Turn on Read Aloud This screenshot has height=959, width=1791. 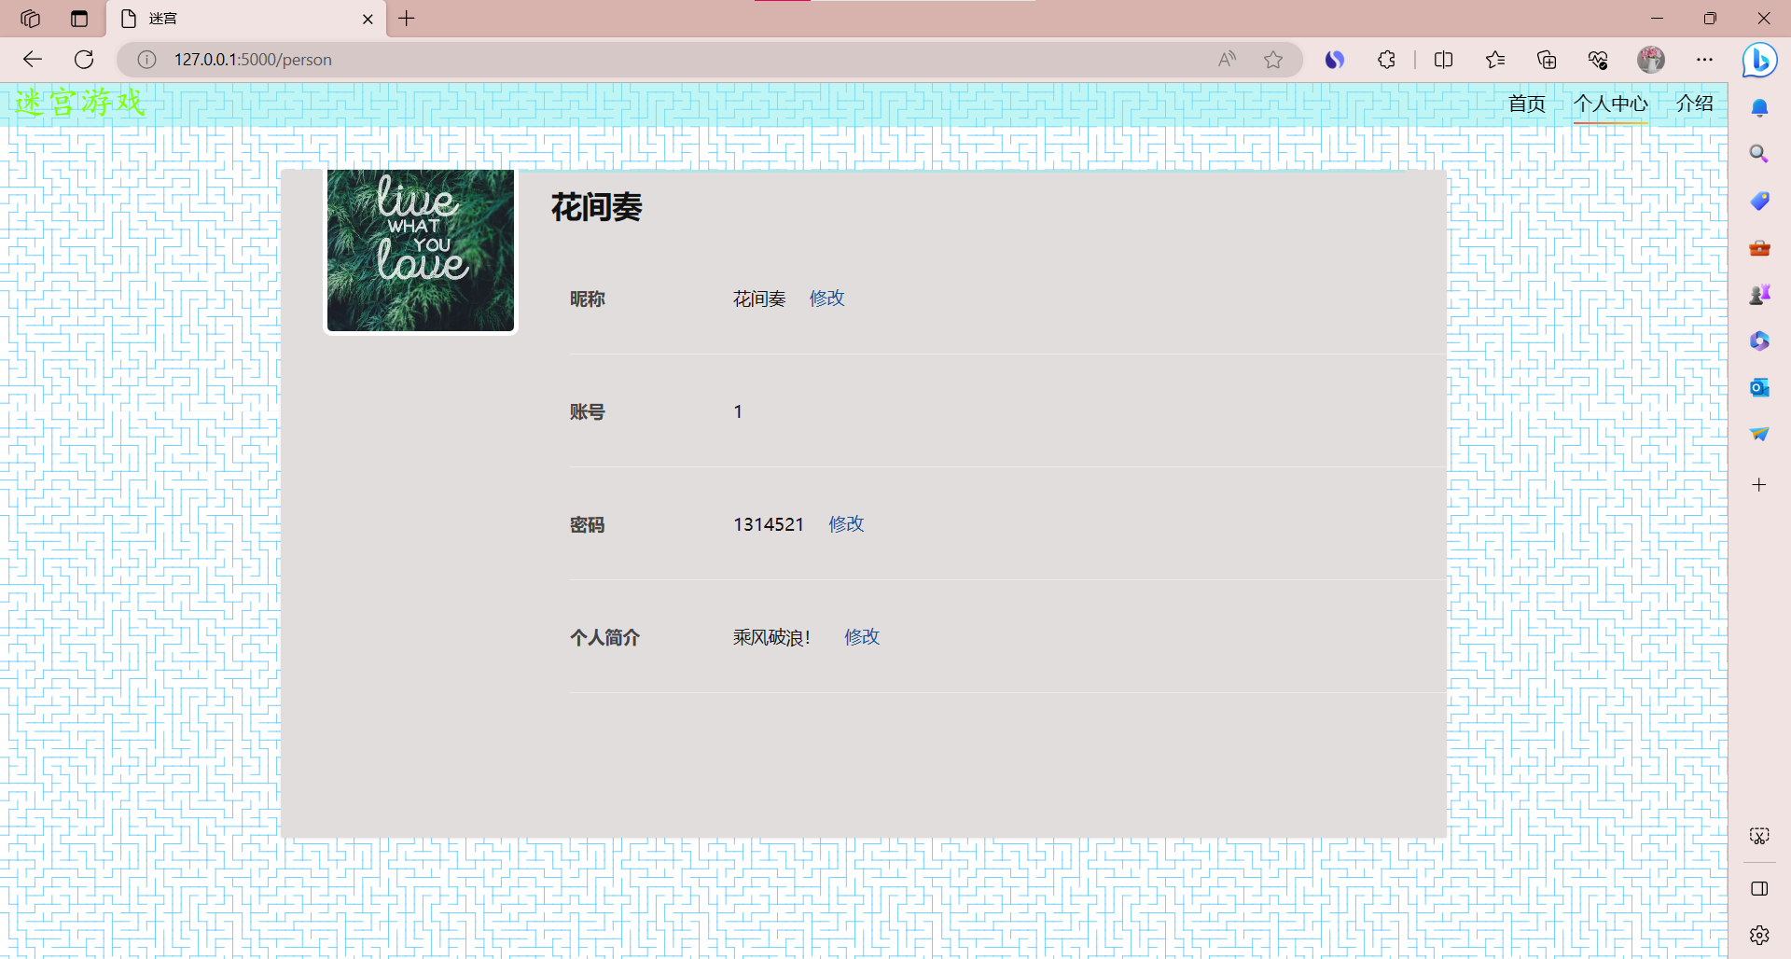click(x=1227, y=60)
